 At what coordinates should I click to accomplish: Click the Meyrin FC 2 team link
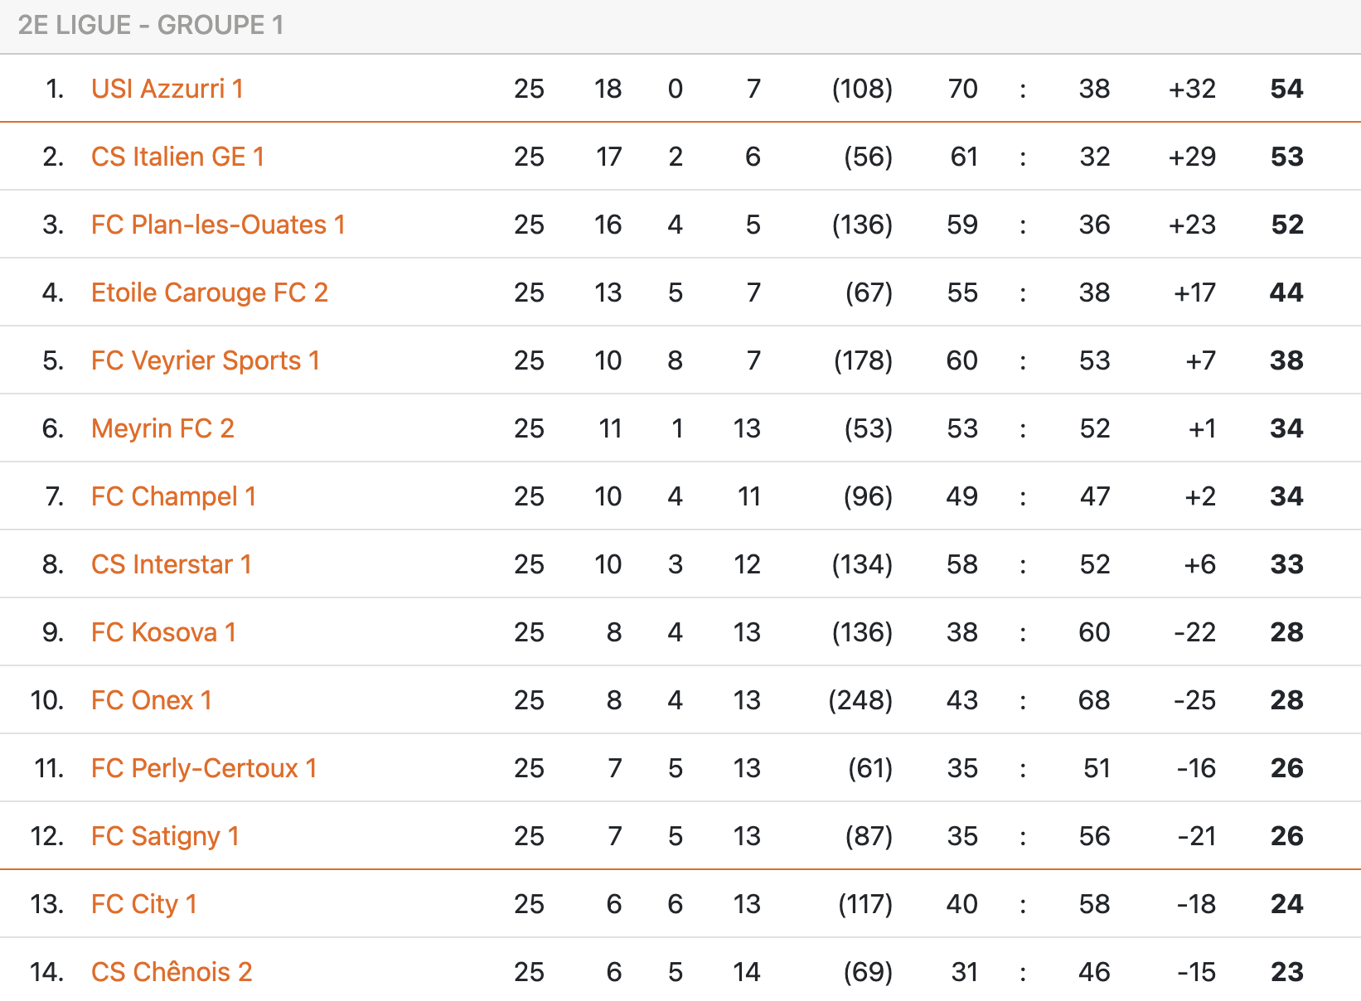[x=162, y=428]
